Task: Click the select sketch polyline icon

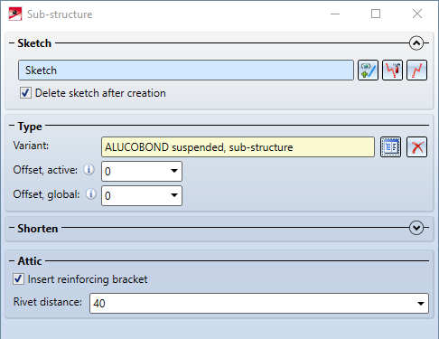Action: click(416, 71)
